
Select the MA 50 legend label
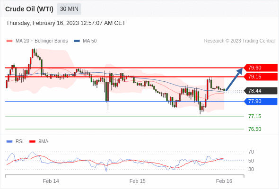pyautogui.click(x=90, y=41)
